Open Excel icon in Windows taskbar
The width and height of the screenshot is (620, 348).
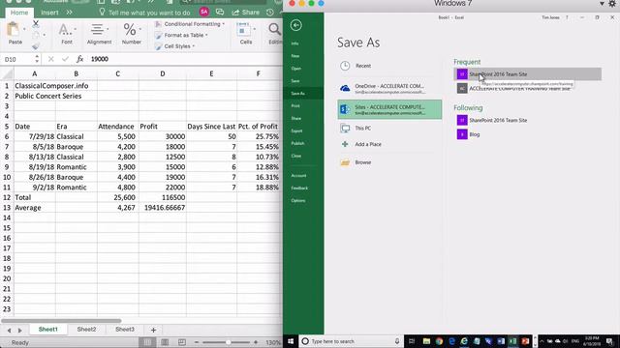(512, 341)
